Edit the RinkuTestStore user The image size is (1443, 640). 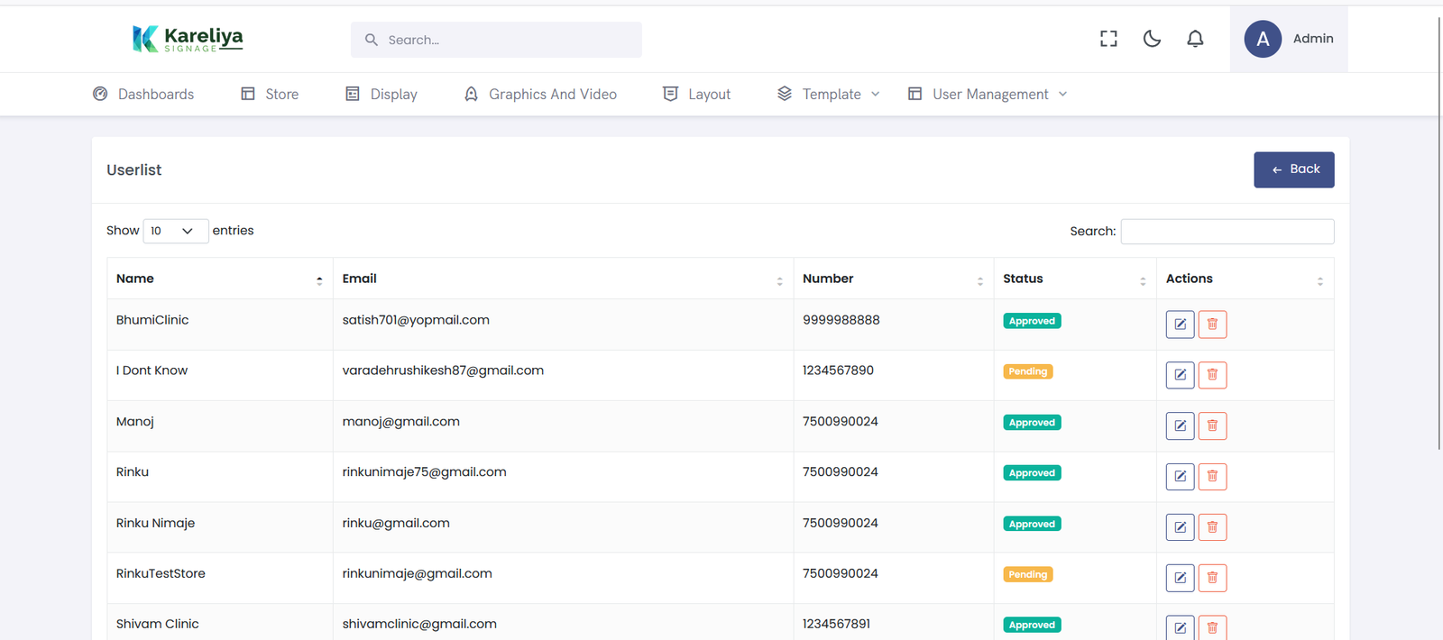pyautogui.click(x=1181, y=578)
